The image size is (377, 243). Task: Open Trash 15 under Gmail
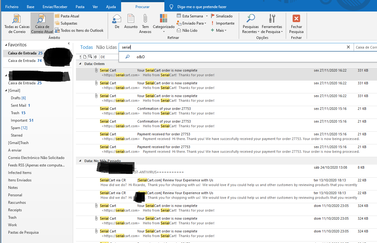[x=18, y=113]
